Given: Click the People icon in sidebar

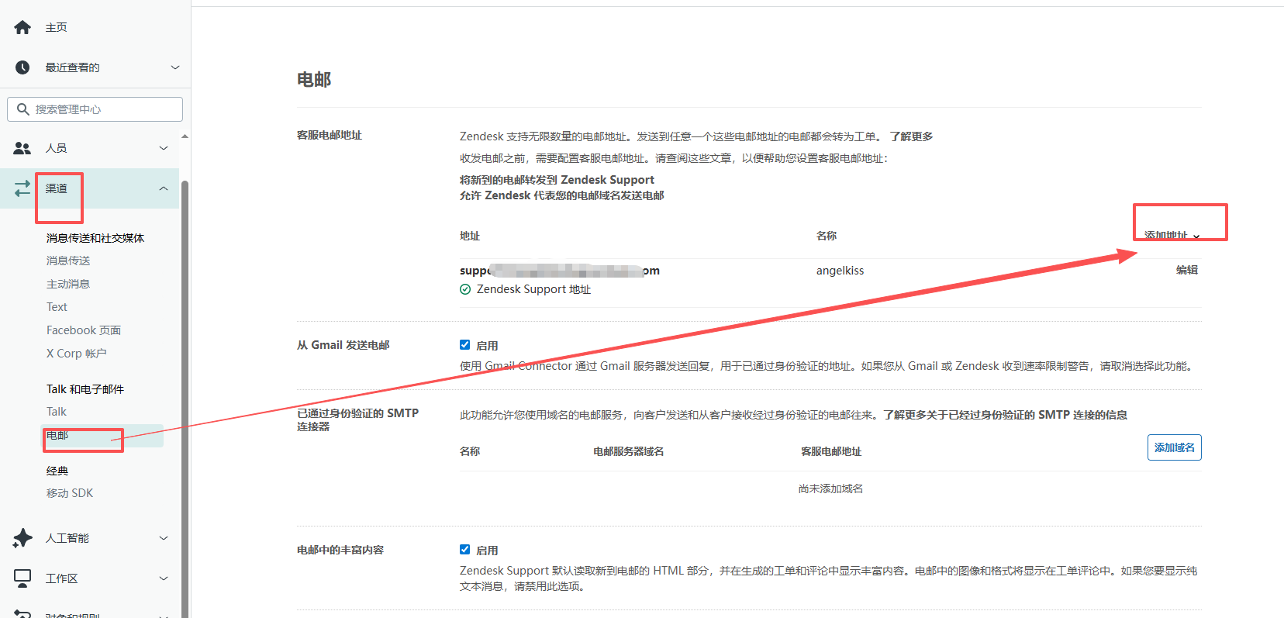Looking at the screenshot, I should (x=22, y=148).
